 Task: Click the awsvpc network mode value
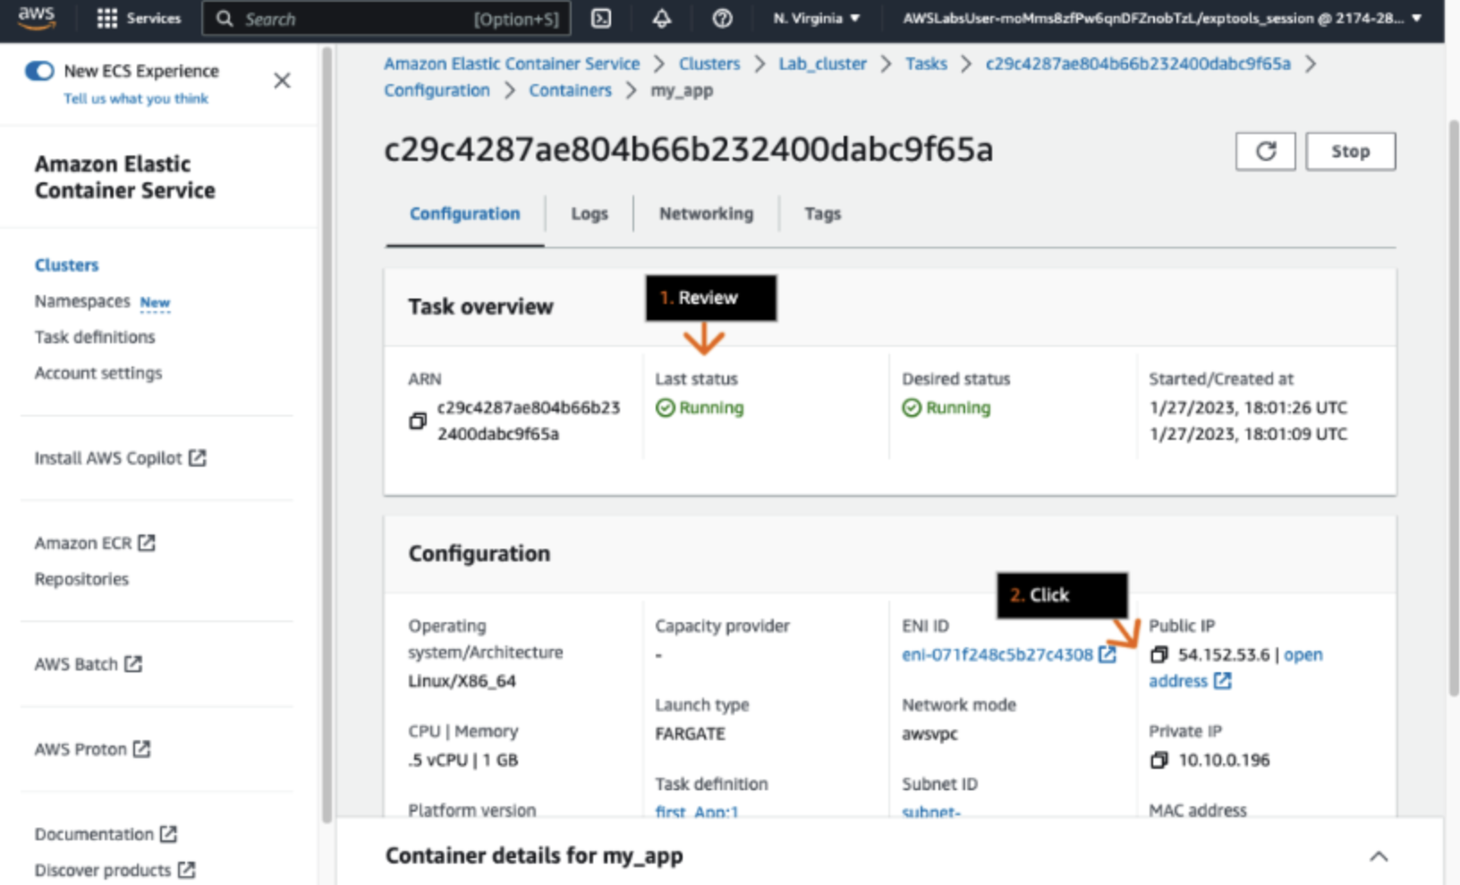click(x=929, y=733)
